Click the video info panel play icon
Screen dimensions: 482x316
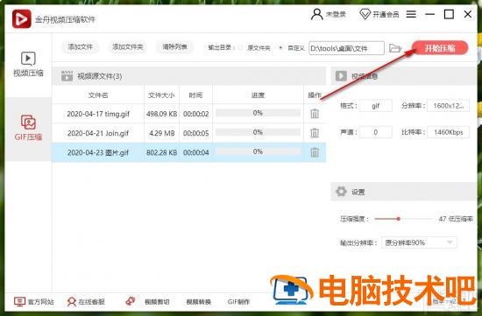click(341, 76)
